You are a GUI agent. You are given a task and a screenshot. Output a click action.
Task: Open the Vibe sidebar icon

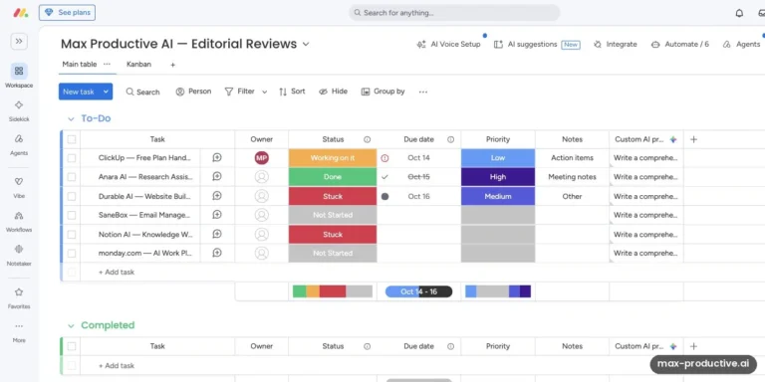[x=19, y=182]
